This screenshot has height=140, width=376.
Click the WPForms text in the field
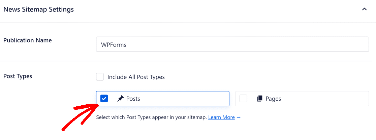point(114,44)
